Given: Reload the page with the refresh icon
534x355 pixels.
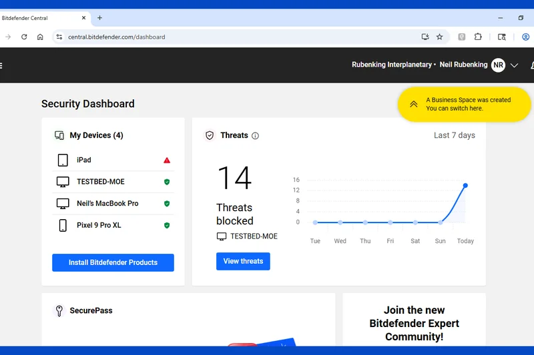Looking at the screenshot, I should [x=24, y=37].
